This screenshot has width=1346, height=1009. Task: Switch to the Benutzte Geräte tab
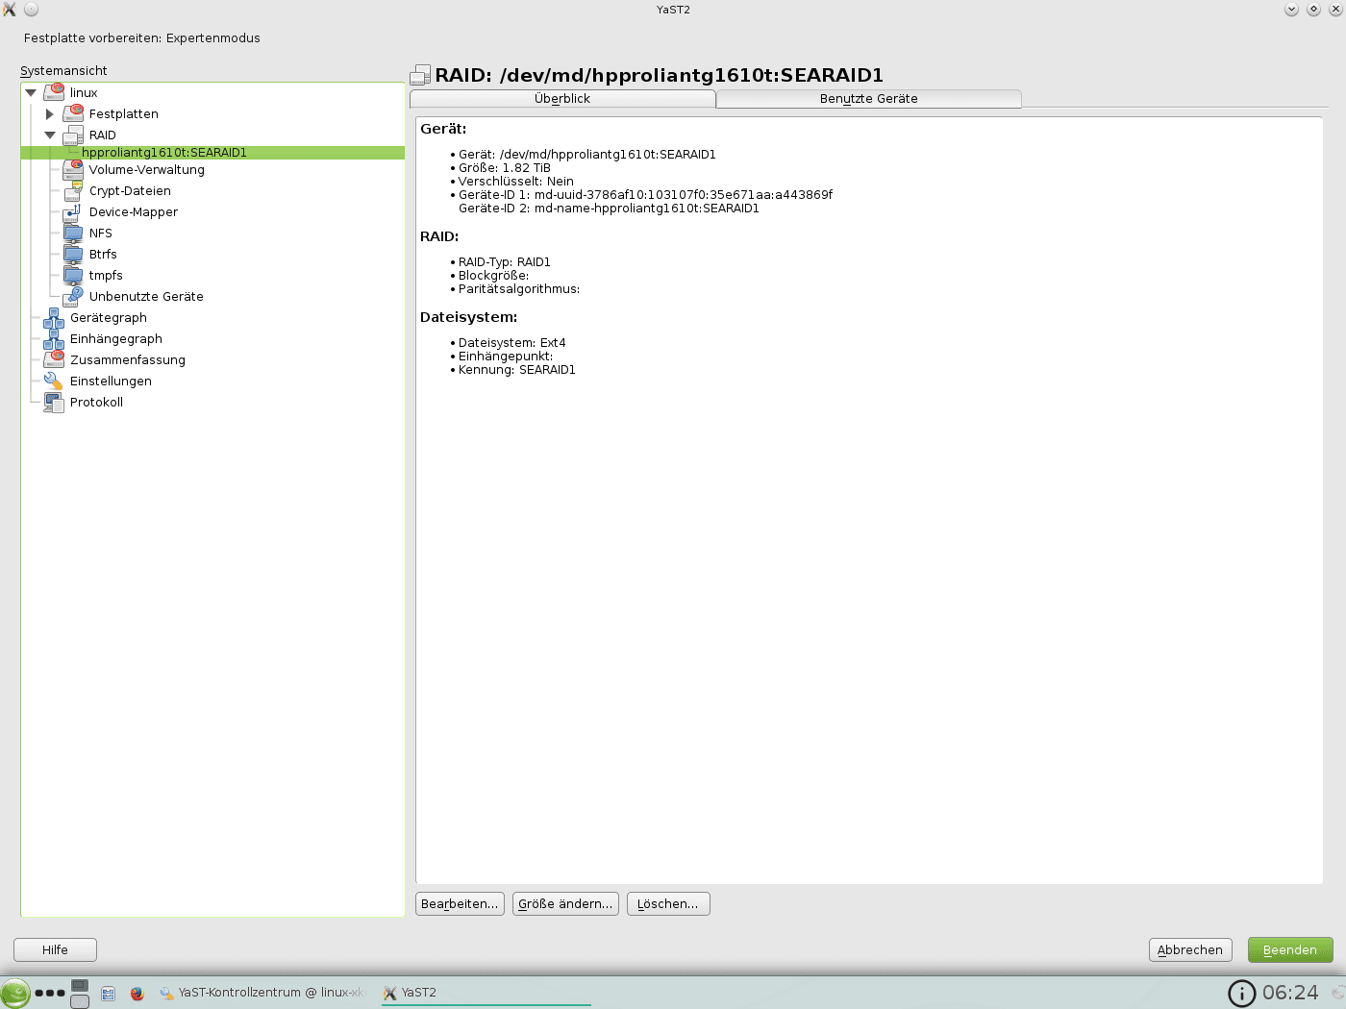869,98
